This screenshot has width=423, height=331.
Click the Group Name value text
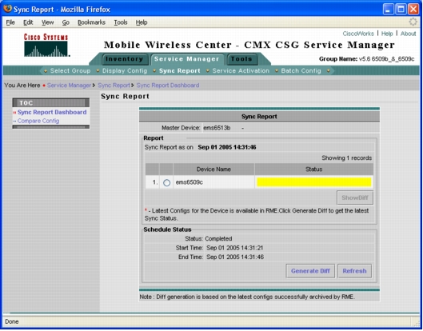(x=386, y=59)
